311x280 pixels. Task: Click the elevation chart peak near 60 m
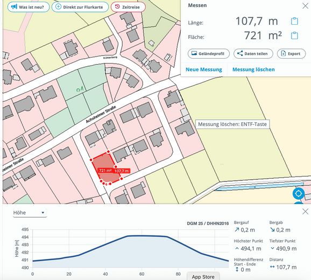(142, 236)
